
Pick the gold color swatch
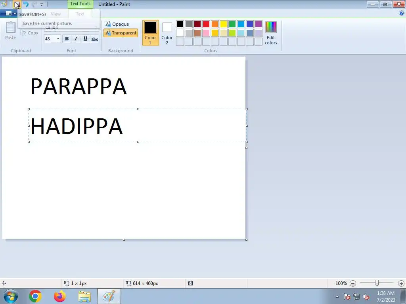coord(215,33)
